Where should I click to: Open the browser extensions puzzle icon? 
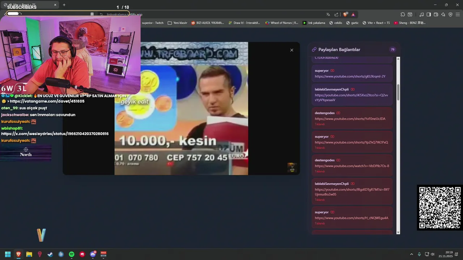(403, 14)
